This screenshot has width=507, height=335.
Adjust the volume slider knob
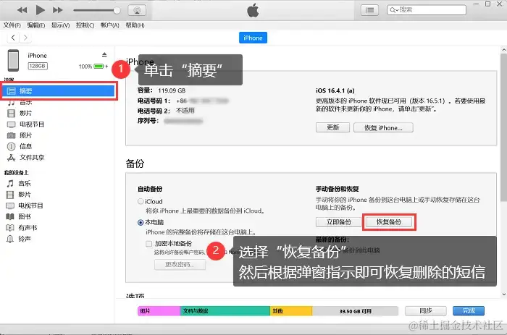(117, 10)
